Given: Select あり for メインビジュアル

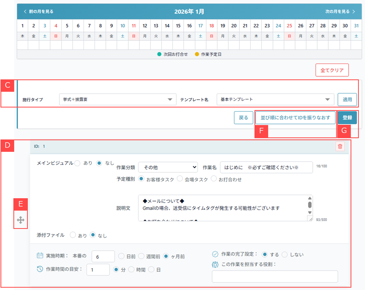Looking at the screenshot, I should point(77,163).
